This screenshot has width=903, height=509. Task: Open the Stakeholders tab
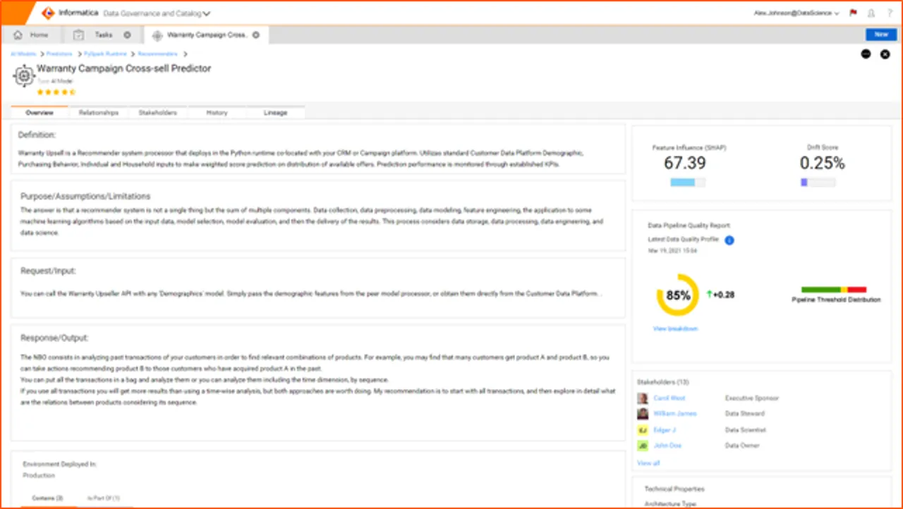(x=158, y=113)
